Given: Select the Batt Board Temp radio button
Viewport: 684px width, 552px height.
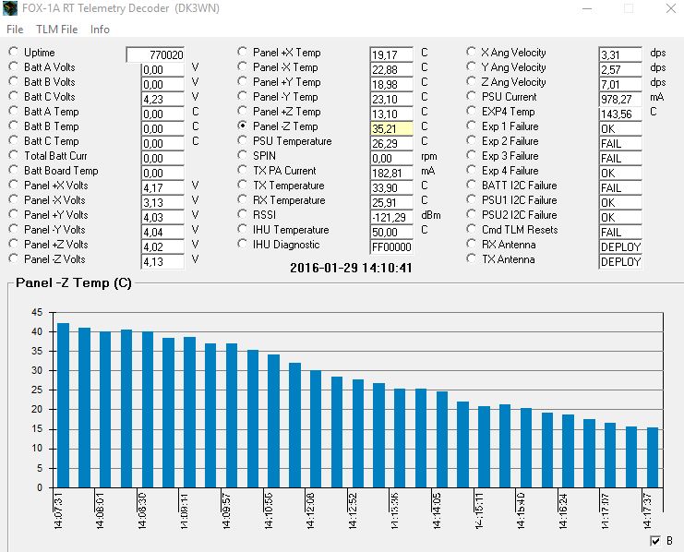Looking at the screenshot, I should [x=14, y=170].
